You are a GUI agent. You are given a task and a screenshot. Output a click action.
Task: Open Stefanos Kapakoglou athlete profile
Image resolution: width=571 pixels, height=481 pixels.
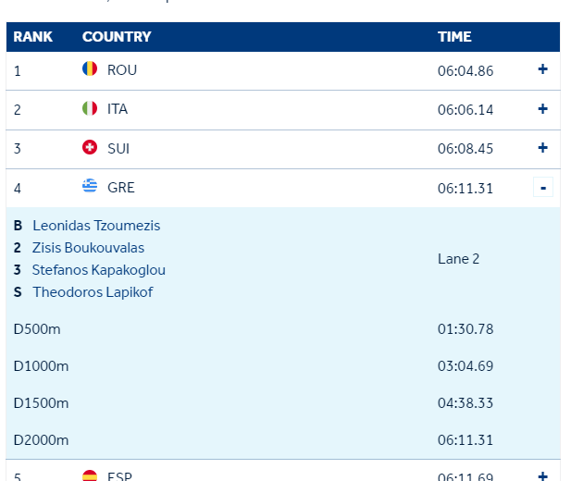(x=99, y=270)
